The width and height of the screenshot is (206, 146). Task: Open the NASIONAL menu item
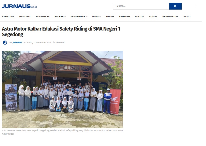tap(25, 17)
